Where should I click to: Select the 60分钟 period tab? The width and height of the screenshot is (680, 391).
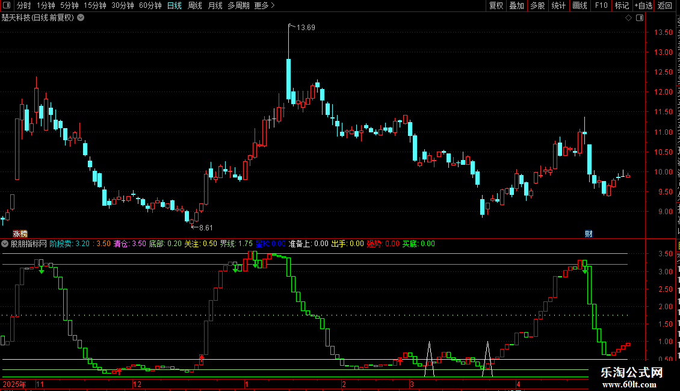150,5
